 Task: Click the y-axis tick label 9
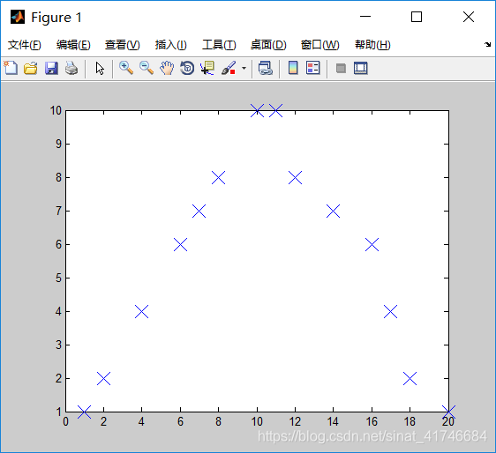click(58, 144)
